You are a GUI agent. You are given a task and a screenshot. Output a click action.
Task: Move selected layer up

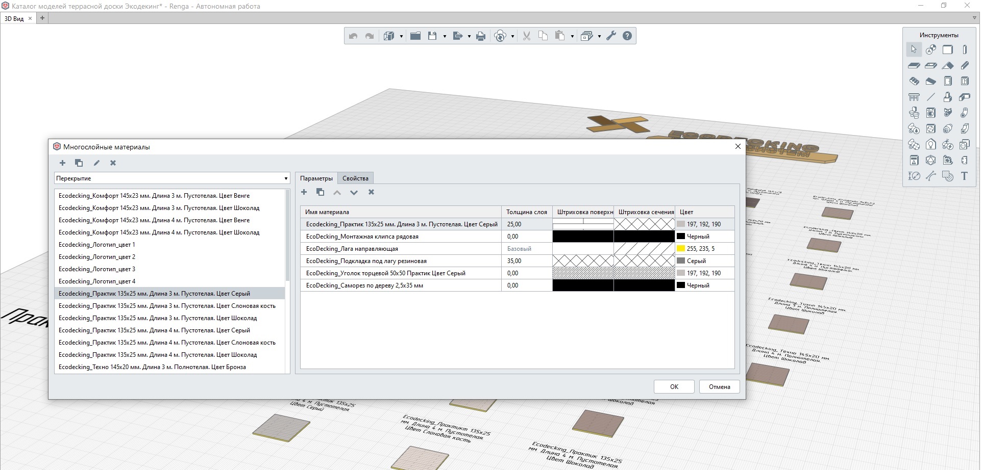point(337,192)
